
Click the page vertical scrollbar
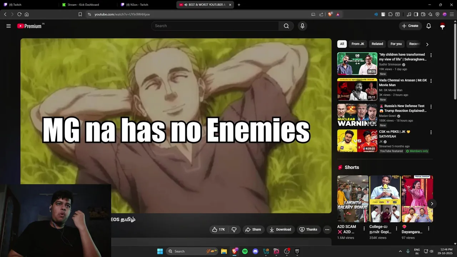455,61
